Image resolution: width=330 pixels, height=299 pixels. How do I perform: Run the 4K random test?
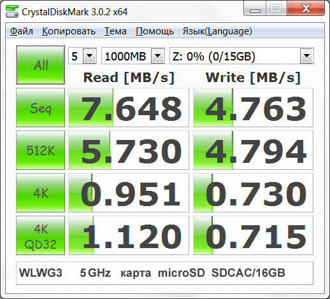40,193
